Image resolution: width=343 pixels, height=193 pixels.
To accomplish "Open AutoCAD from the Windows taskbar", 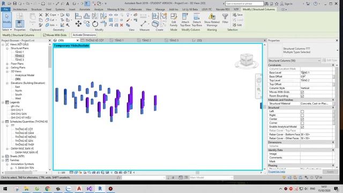I will [79, 189].
